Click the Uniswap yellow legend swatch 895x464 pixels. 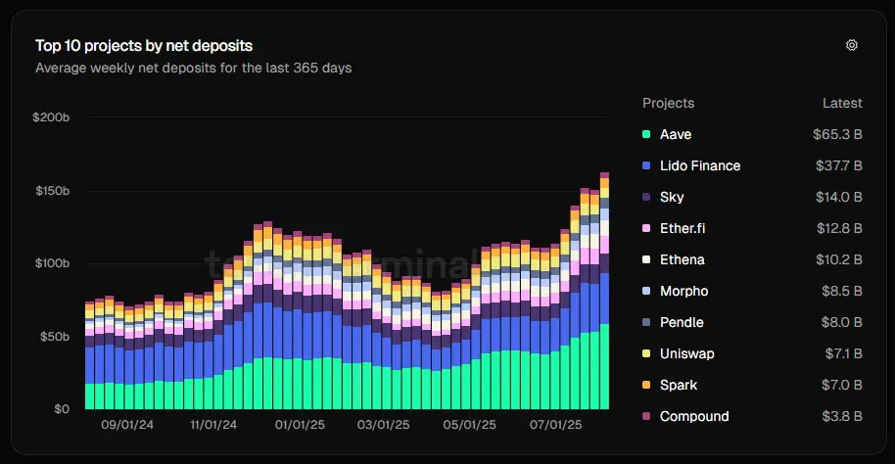point(646,353)
